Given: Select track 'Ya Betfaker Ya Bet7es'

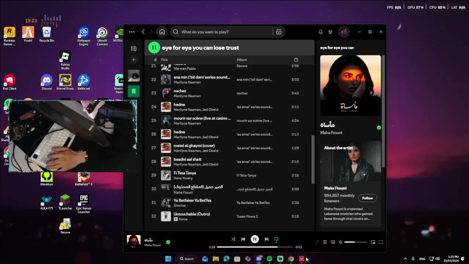Looking at the screenshot, I should point(229,203).
